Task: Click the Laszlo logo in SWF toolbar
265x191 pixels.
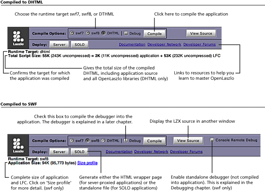Action: (x=18, y=146)
